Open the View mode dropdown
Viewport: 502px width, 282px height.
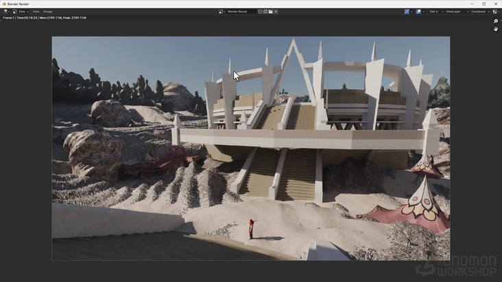click(20, 12)
